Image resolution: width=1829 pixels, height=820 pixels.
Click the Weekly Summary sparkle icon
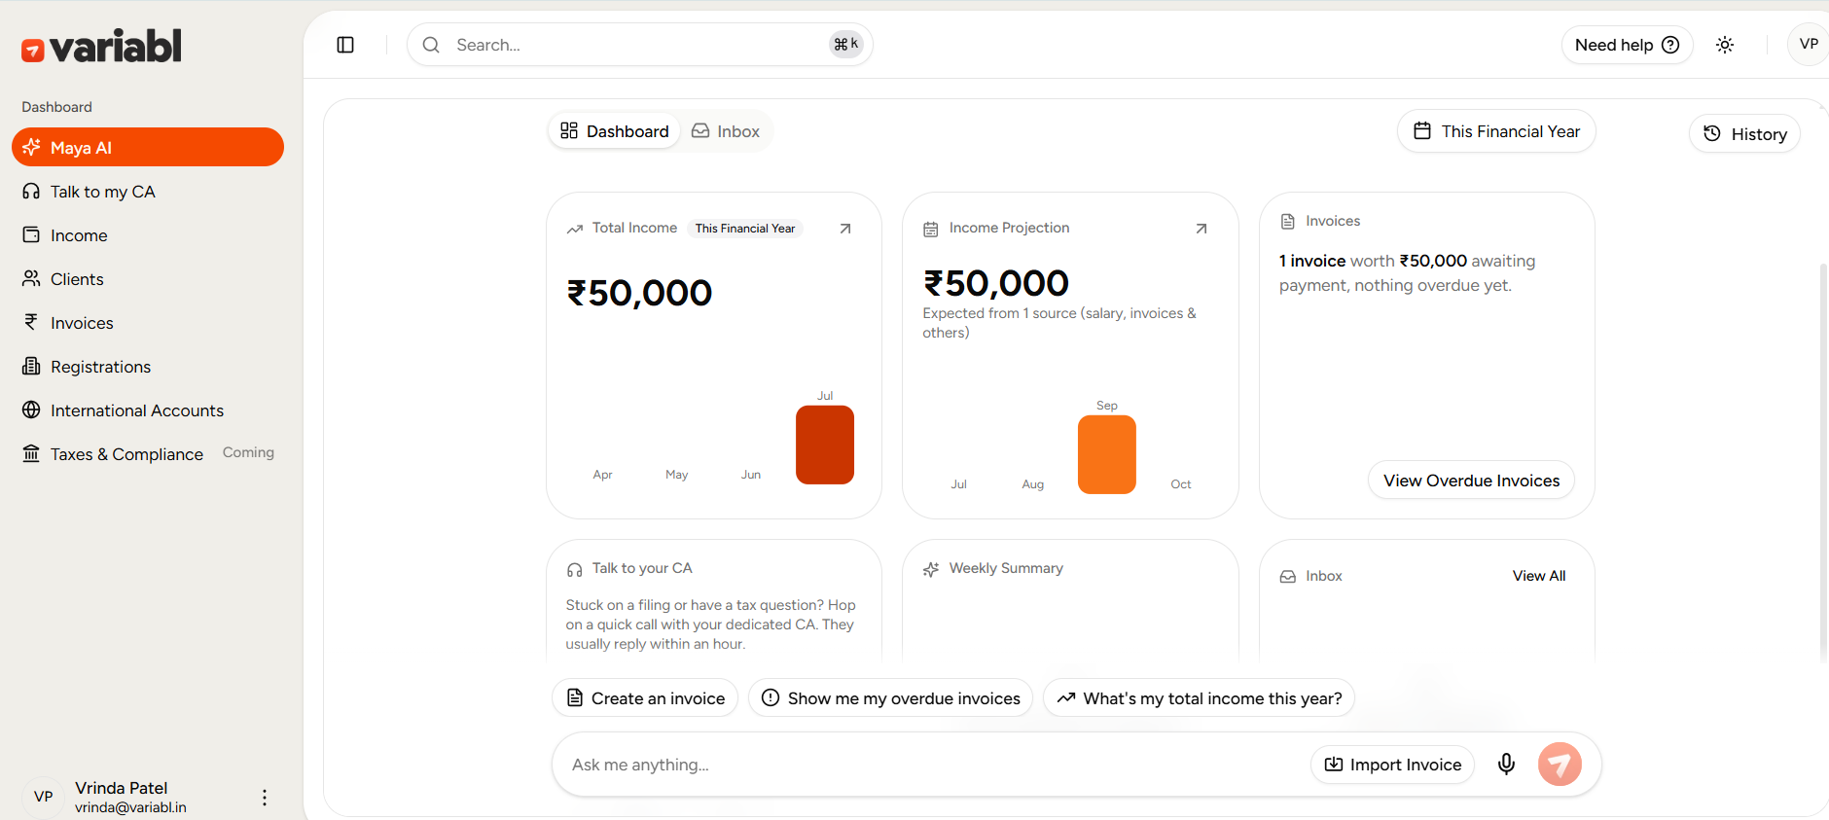click(x=931, y=569)
